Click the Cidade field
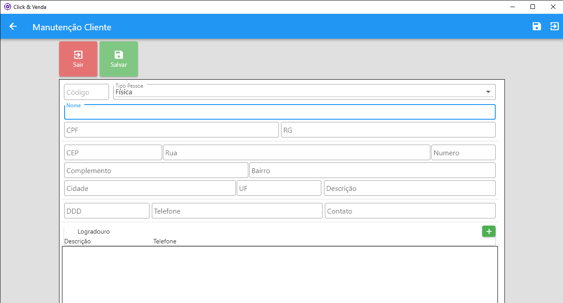The image size is (563, 303). click(x=150, y=188)
